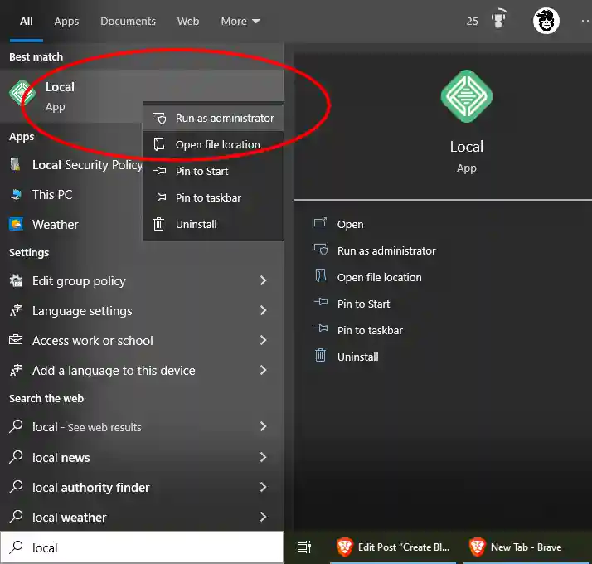Expand the local authority finder chevron
592x564 pixels.
coord(263,487)
